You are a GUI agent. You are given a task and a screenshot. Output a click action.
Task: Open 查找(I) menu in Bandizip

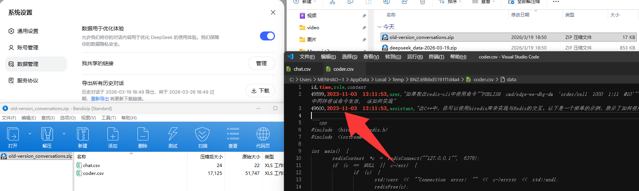[x=48, y=118]
